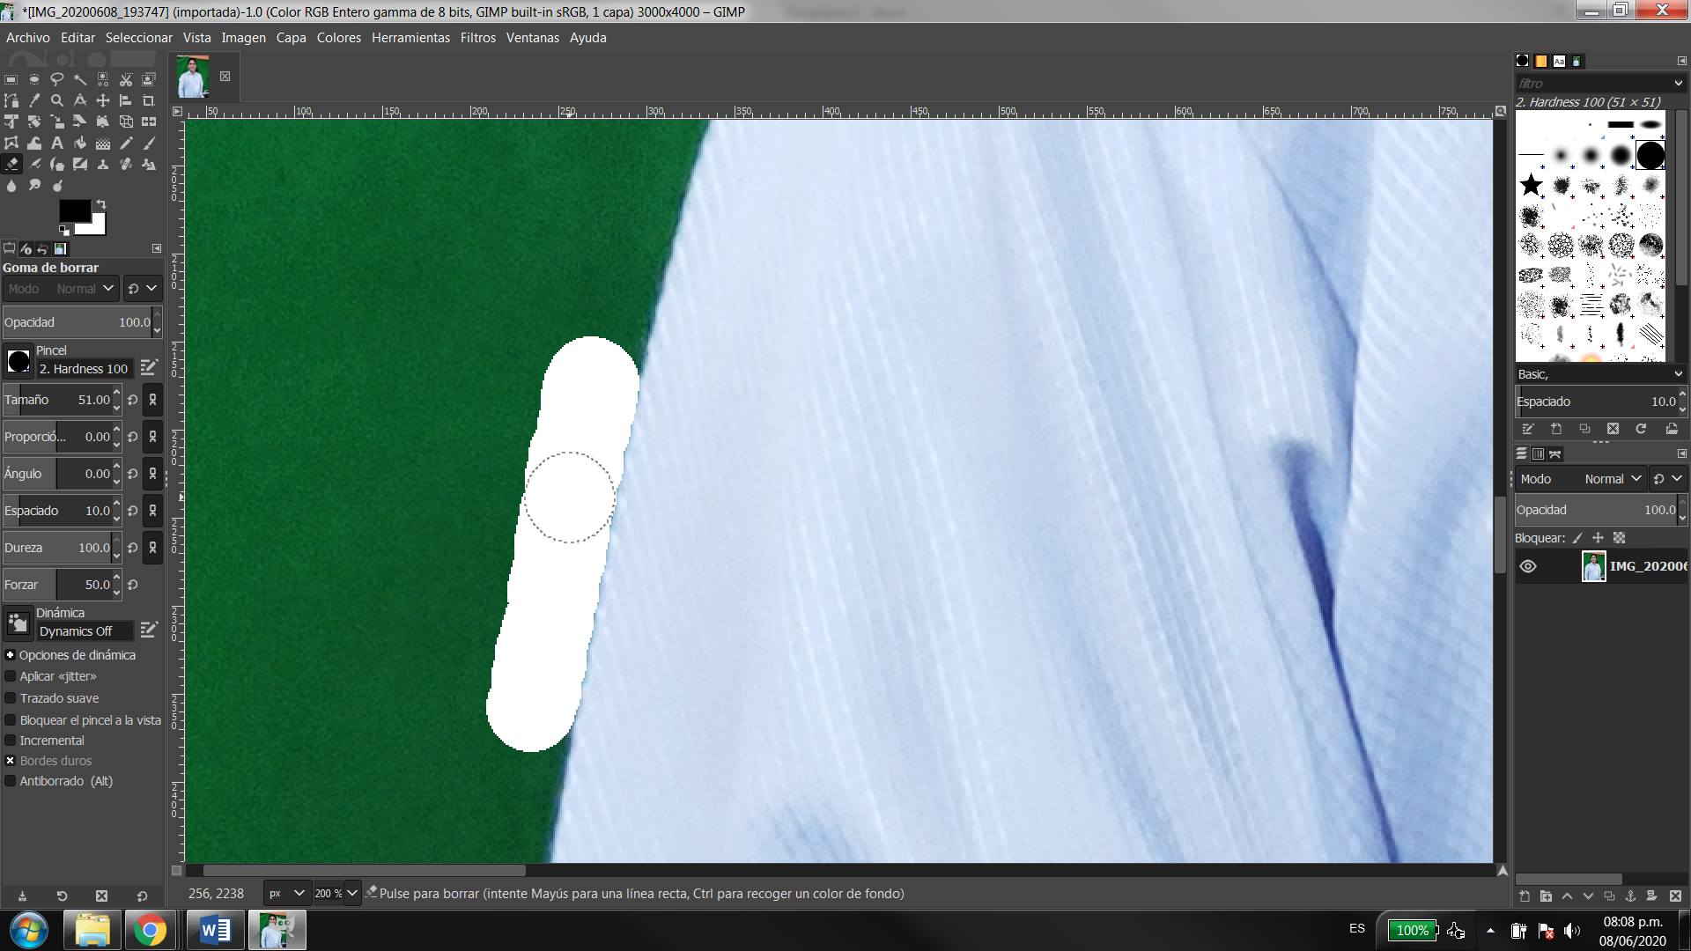The image size is (1691, 951).
Task: Swap foreground and background colors
Action: click(x=100, y=204)
